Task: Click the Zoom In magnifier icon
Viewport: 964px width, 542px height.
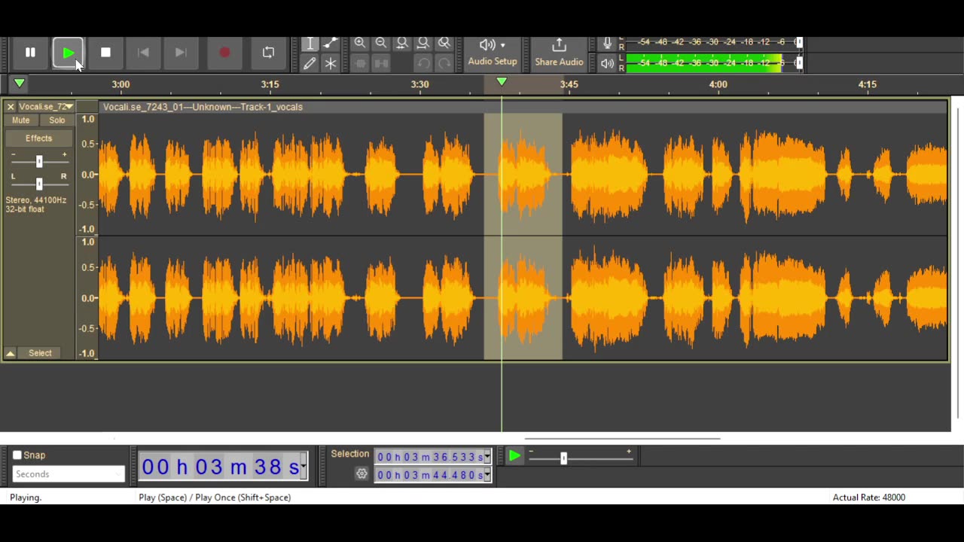Action: pos(360,44)
